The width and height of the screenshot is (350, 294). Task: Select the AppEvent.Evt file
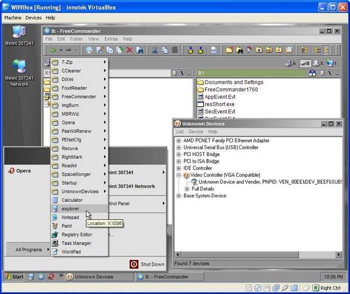point(216,97)
